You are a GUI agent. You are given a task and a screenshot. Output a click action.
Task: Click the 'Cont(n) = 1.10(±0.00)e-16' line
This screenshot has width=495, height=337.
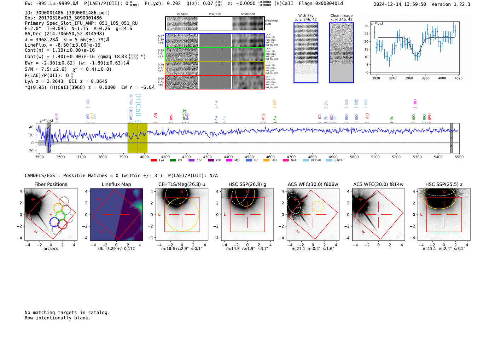pos(60,50)
